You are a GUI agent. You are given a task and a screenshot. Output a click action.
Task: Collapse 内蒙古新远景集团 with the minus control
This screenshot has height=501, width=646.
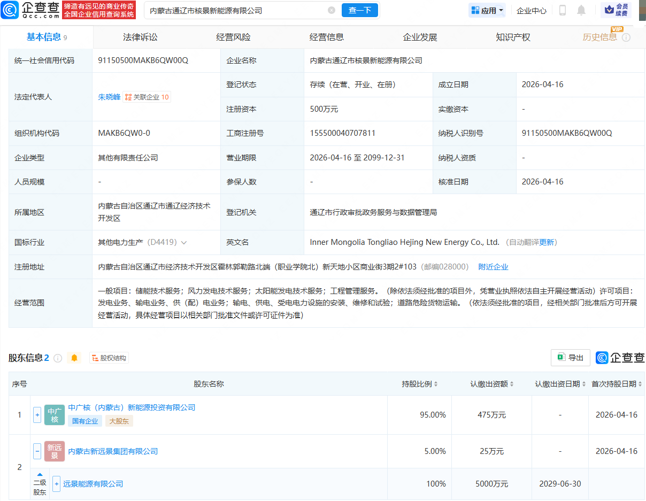click(36, 451)
